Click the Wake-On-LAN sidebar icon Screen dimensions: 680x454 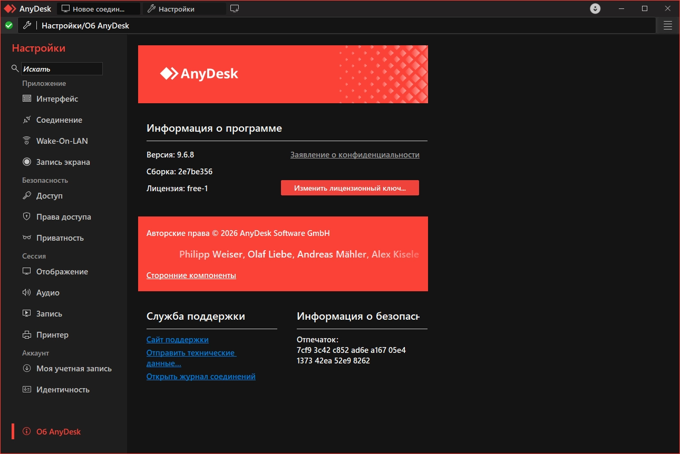(x=27, y=141)
